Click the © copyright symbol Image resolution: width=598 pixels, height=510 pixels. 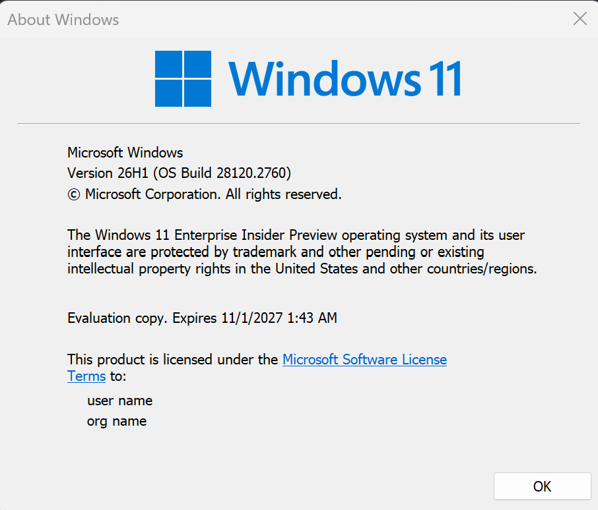coord(74,195)
